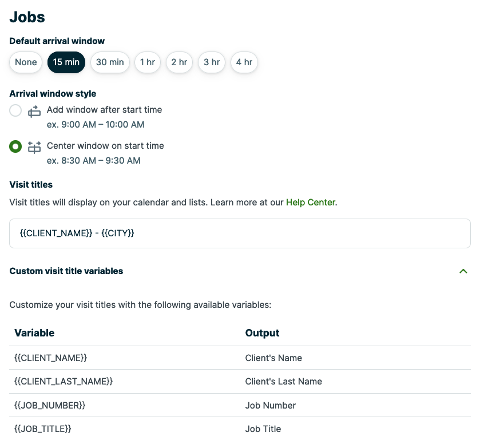Click the center-window-on-start-time icon
480x440 pixels.
[x=34, y=146]
